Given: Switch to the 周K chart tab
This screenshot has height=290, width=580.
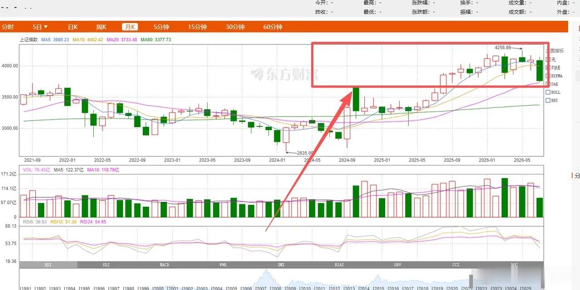Looking at the screenshot, I should (101, 27).
